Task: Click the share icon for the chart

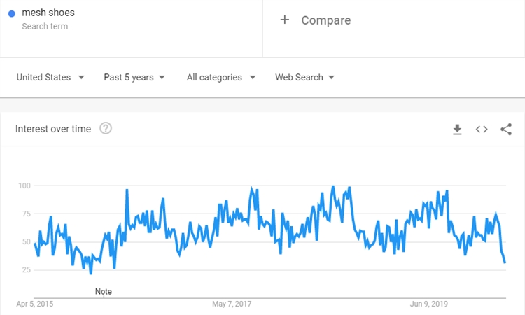Action: (506, 129)
